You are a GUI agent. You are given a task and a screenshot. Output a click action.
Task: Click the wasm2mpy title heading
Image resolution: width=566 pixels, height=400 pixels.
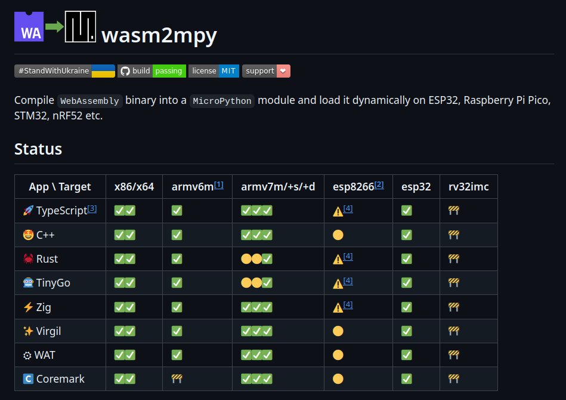(159, 35)
